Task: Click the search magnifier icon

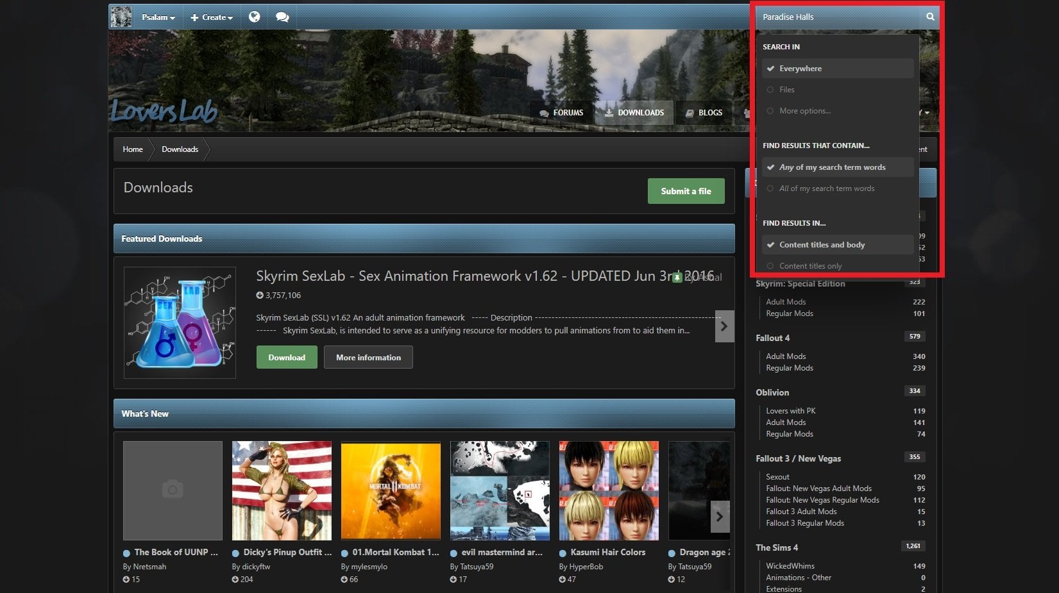Action: point(930,17)
